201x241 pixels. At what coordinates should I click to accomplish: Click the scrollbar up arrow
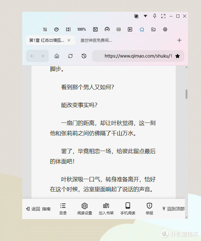186,67
